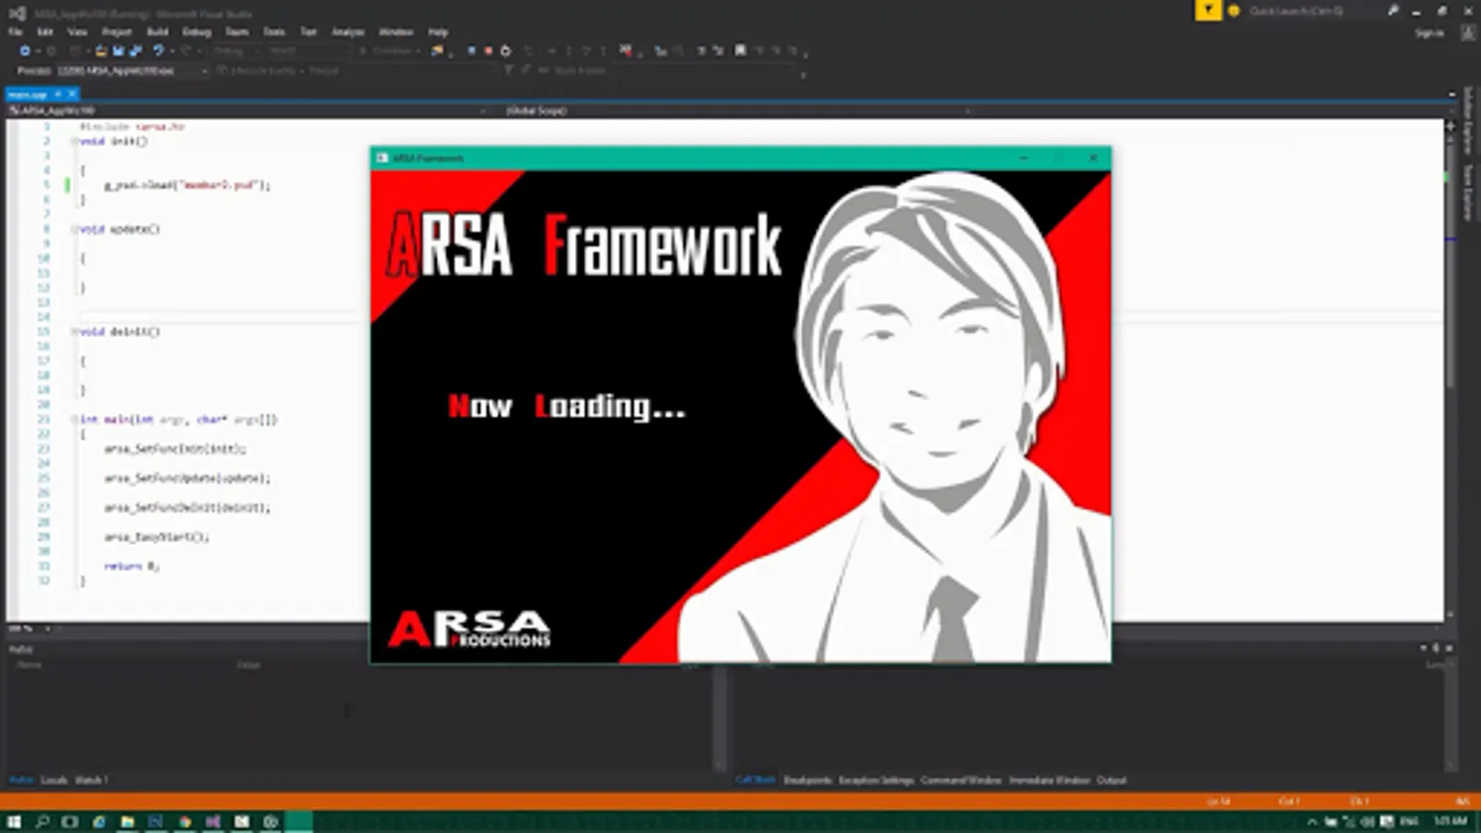Screen dimensions: 1481x833
Task: Click the Undo arrow icon
Action: pyautogui.click(x=158, y=51)
